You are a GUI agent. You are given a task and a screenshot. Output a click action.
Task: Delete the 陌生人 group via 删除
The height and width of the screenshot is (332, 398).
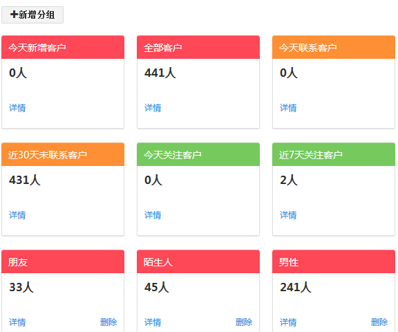click(x=244, y=322)
